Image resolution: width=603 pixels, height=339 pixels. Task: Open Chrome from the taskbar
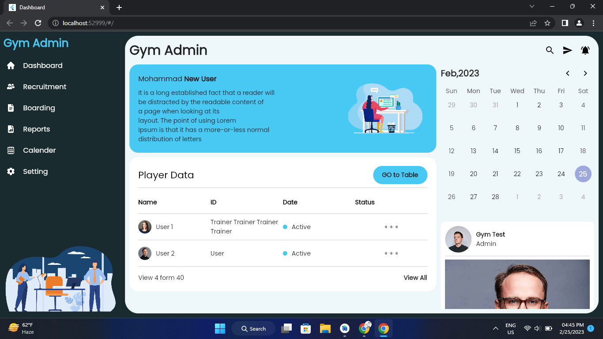click(x=383, y=328)
